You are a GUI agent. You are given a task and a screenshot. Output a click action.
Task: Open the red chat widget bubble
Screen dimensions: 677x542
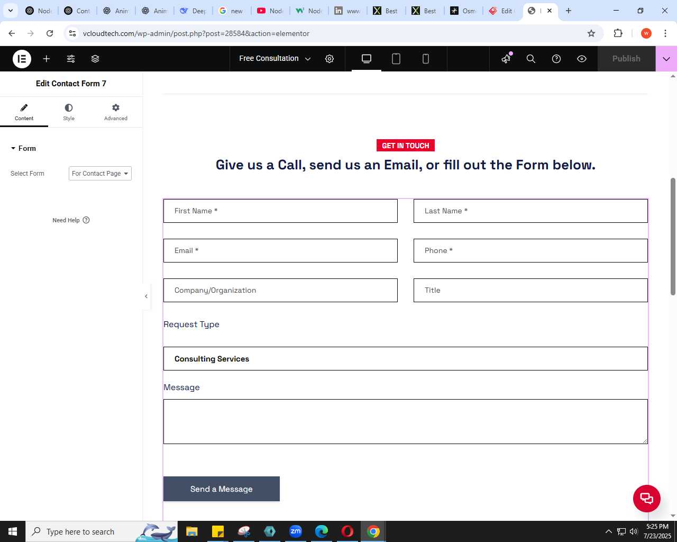click(647, 498)
